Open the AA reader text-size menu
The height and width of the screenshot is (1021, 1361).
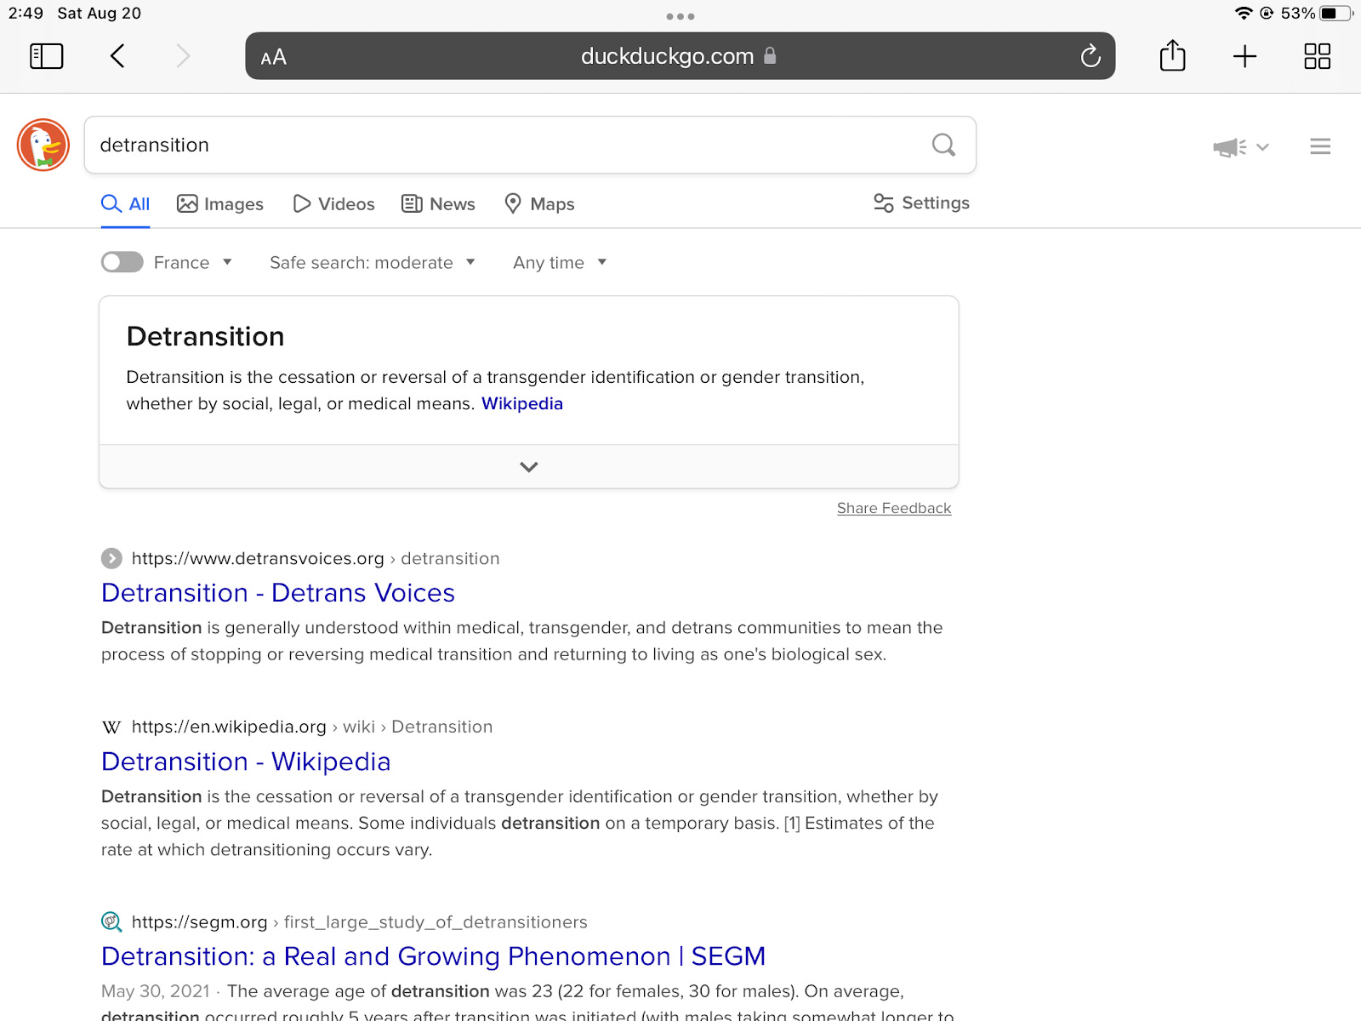(x=273, y=57)
